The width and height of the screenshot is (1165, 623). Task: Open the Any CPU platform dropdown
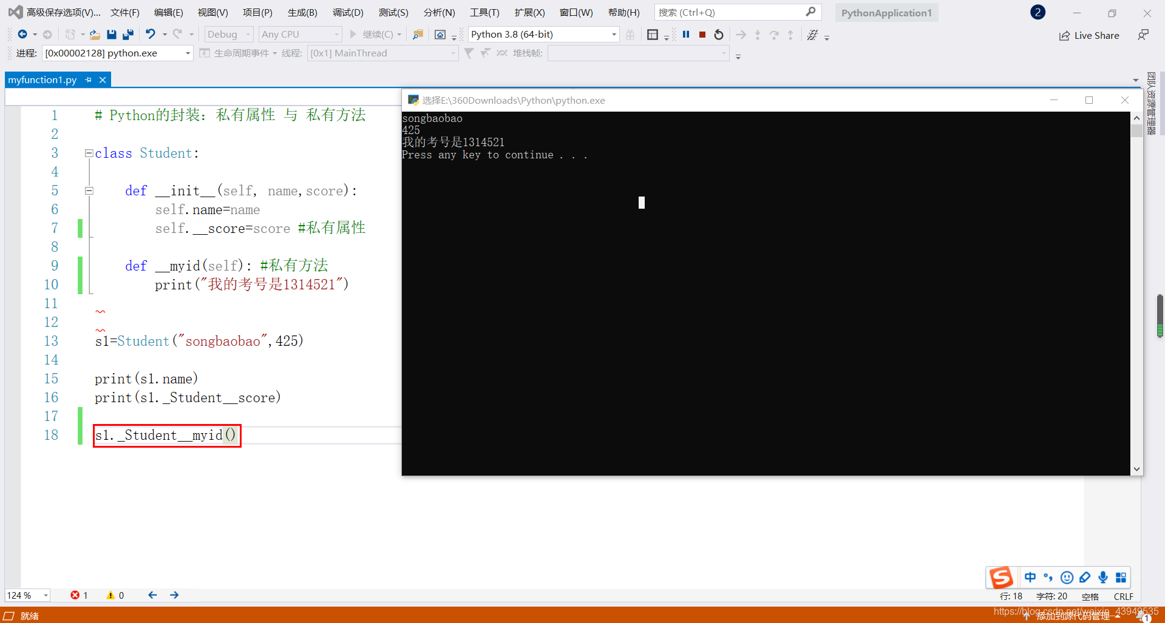[x=301, y=35]
